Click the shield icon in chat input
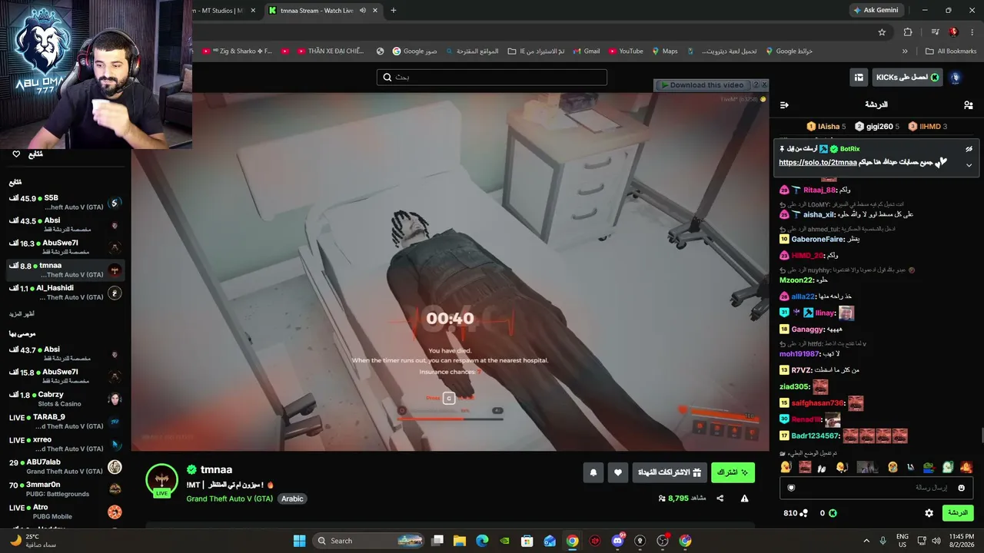 point(791,488)
